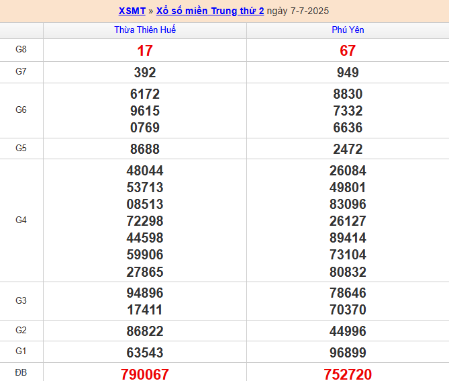
Task: Click the G8 row label
Action: click(x=21, y=49)
